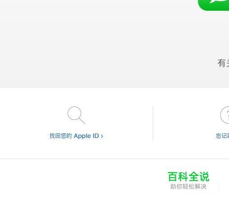Select the words Apple ID in the link
This screenshot has height=204, width=229.
pos(86,136)
